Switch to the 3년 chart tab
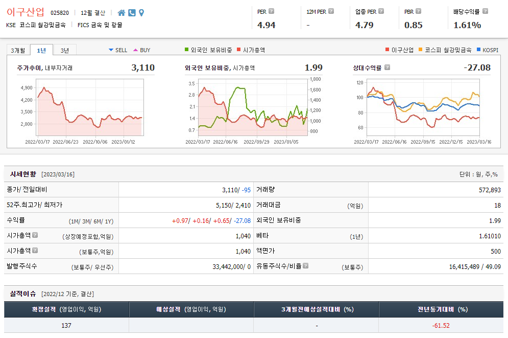Screen dimensions: 508x338 (x=65, y=50)
